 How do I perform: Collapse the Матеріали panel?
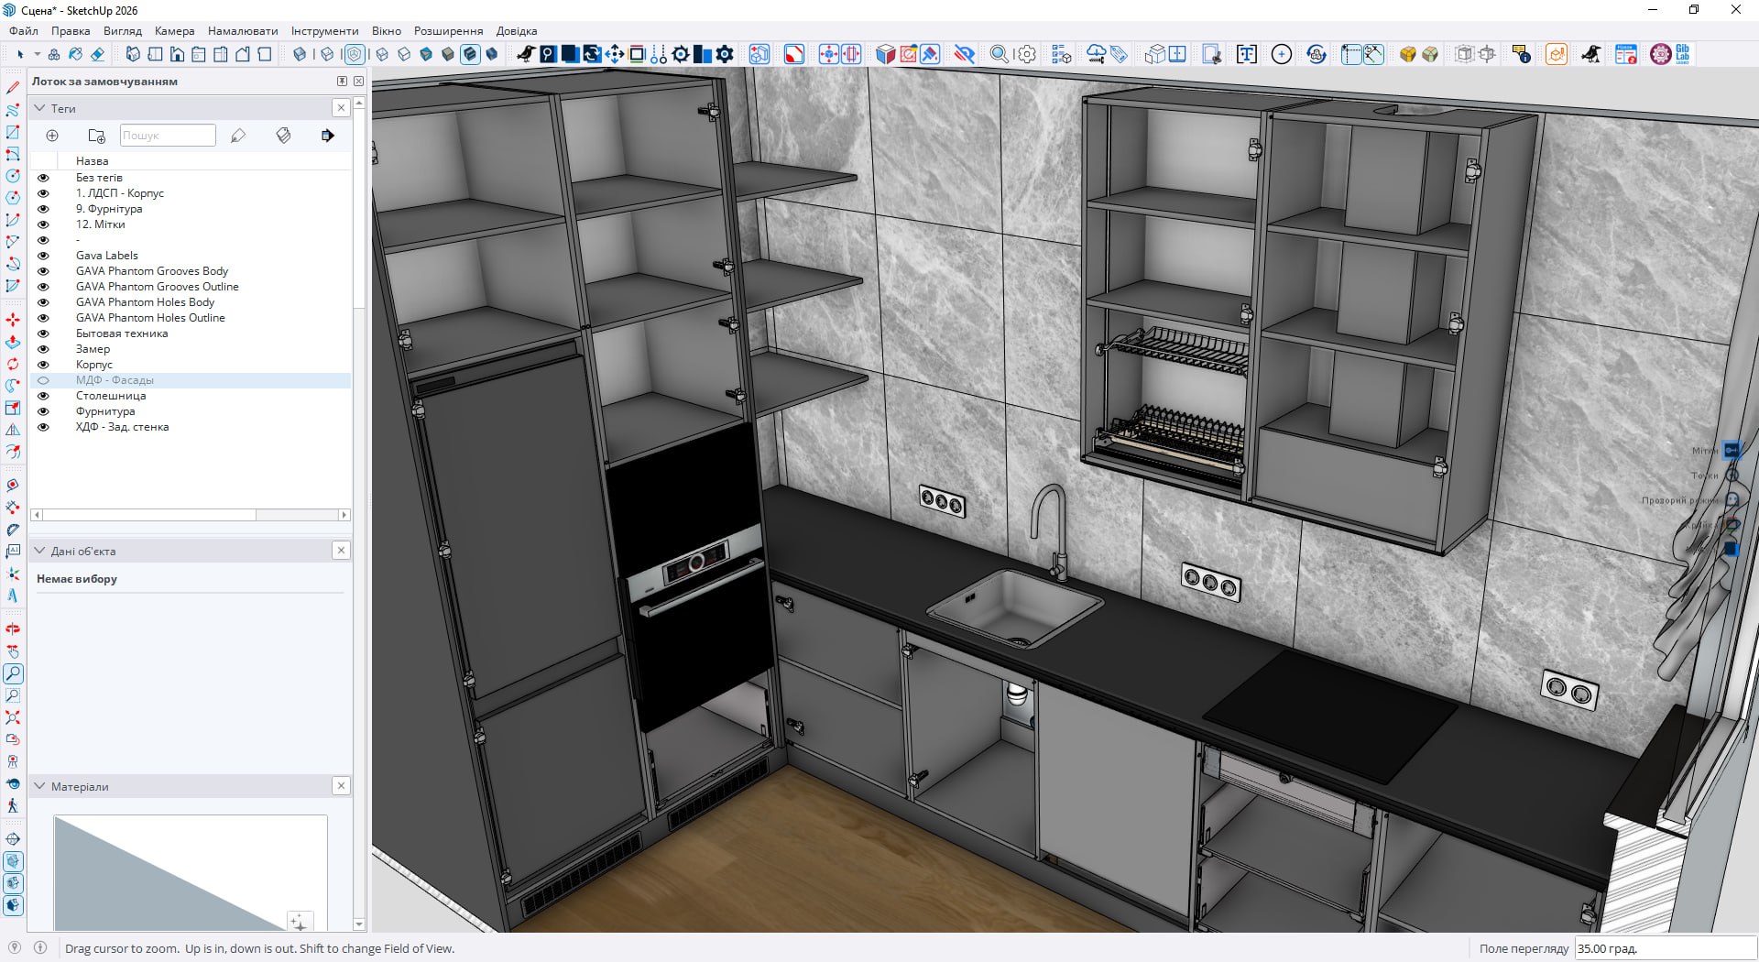click(39, 786)
